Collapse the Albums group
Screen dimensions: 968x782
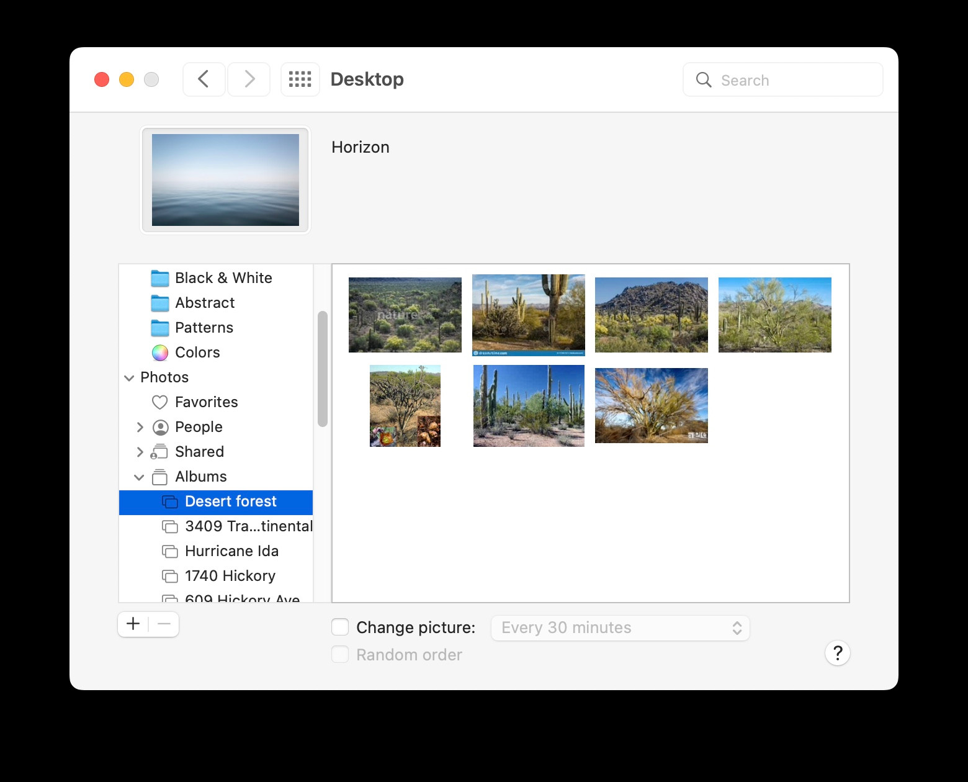point(139,477)
